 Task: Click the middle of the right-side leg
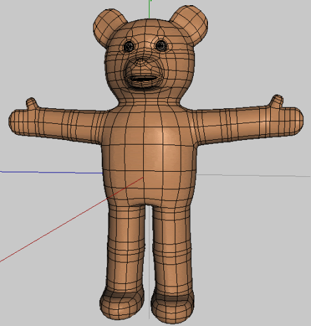click(171, 248)
